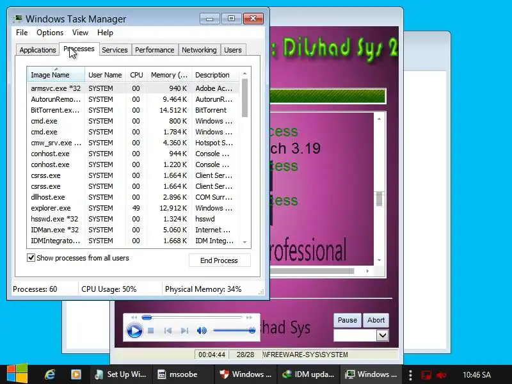
Task: Select conhost.exe row with 1.220 K memory
Action: coord(133,164)
